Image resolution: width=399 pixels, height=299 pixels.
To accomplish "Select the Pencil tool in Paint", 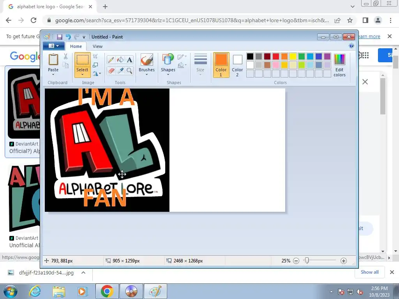I will pos(111,60).
